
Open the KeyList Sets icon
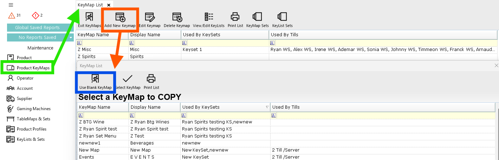pos(282,17)
